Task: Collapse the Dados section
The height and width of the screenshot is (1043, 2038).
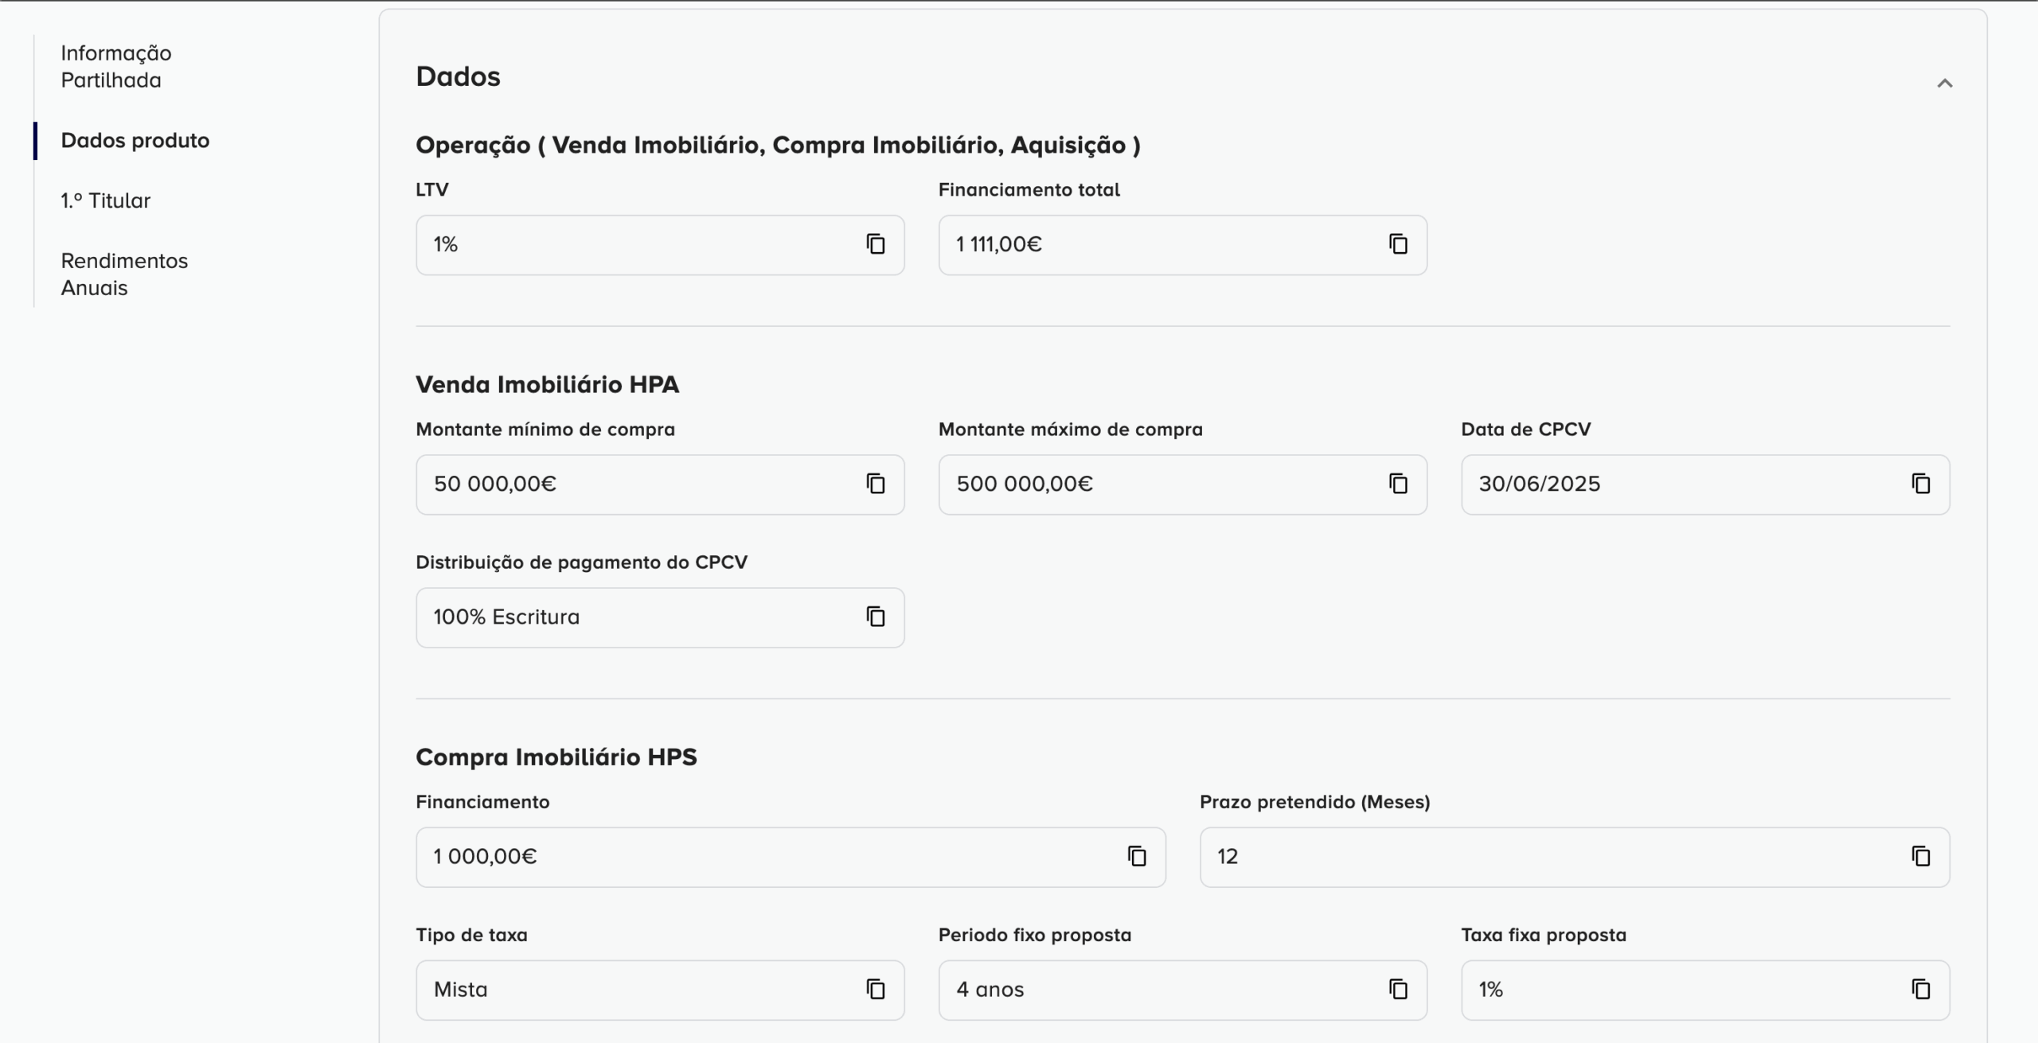Action: [1946, 82]
